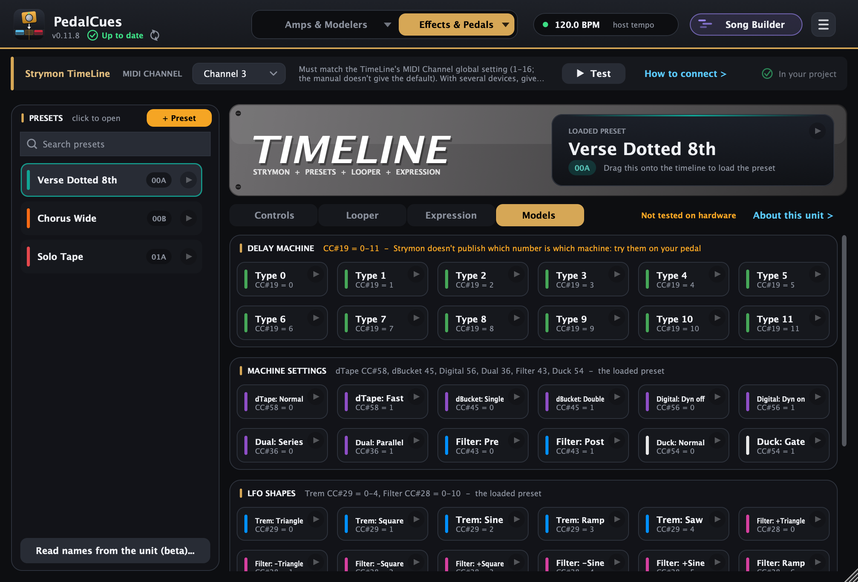
Task: Click the Test button
Action: point(593,74)
